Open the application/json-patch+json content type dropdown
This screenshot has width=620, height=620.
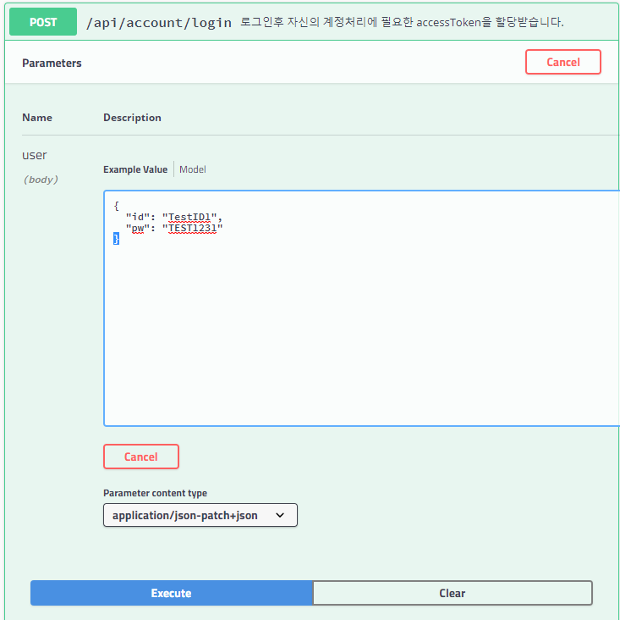[200, 515]
